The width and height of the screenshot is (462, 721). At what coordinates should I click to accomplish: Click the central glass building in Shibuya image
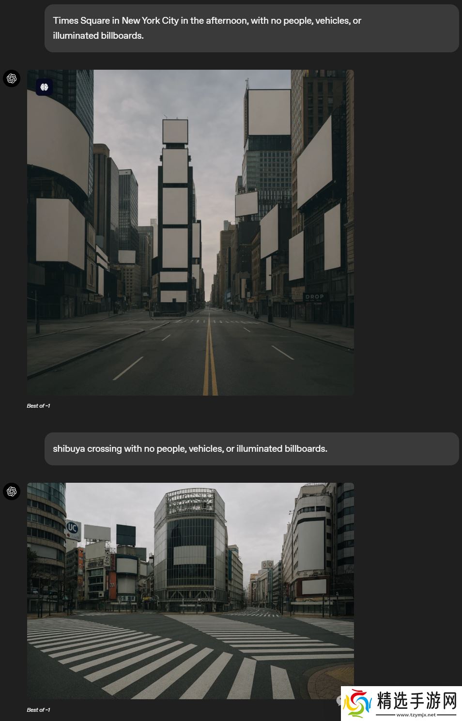tap(190, 547)
